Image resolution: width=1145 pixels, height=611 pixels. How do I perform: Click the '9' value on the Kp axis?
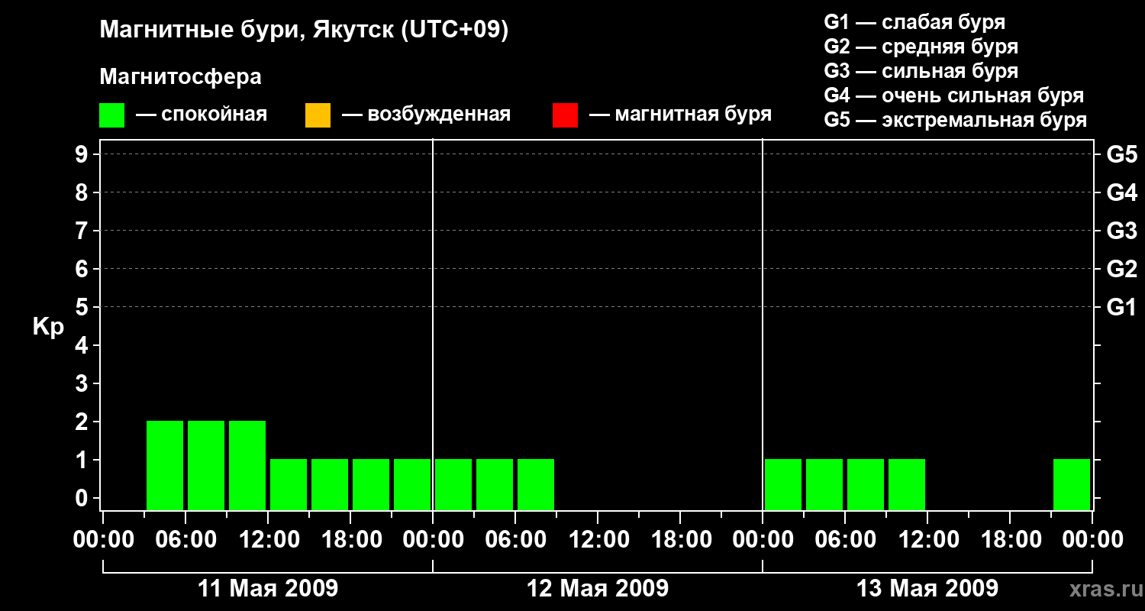(83, 155)
